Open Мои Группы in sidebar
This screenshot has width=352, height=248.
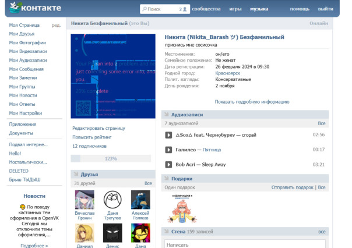point(22,87)
